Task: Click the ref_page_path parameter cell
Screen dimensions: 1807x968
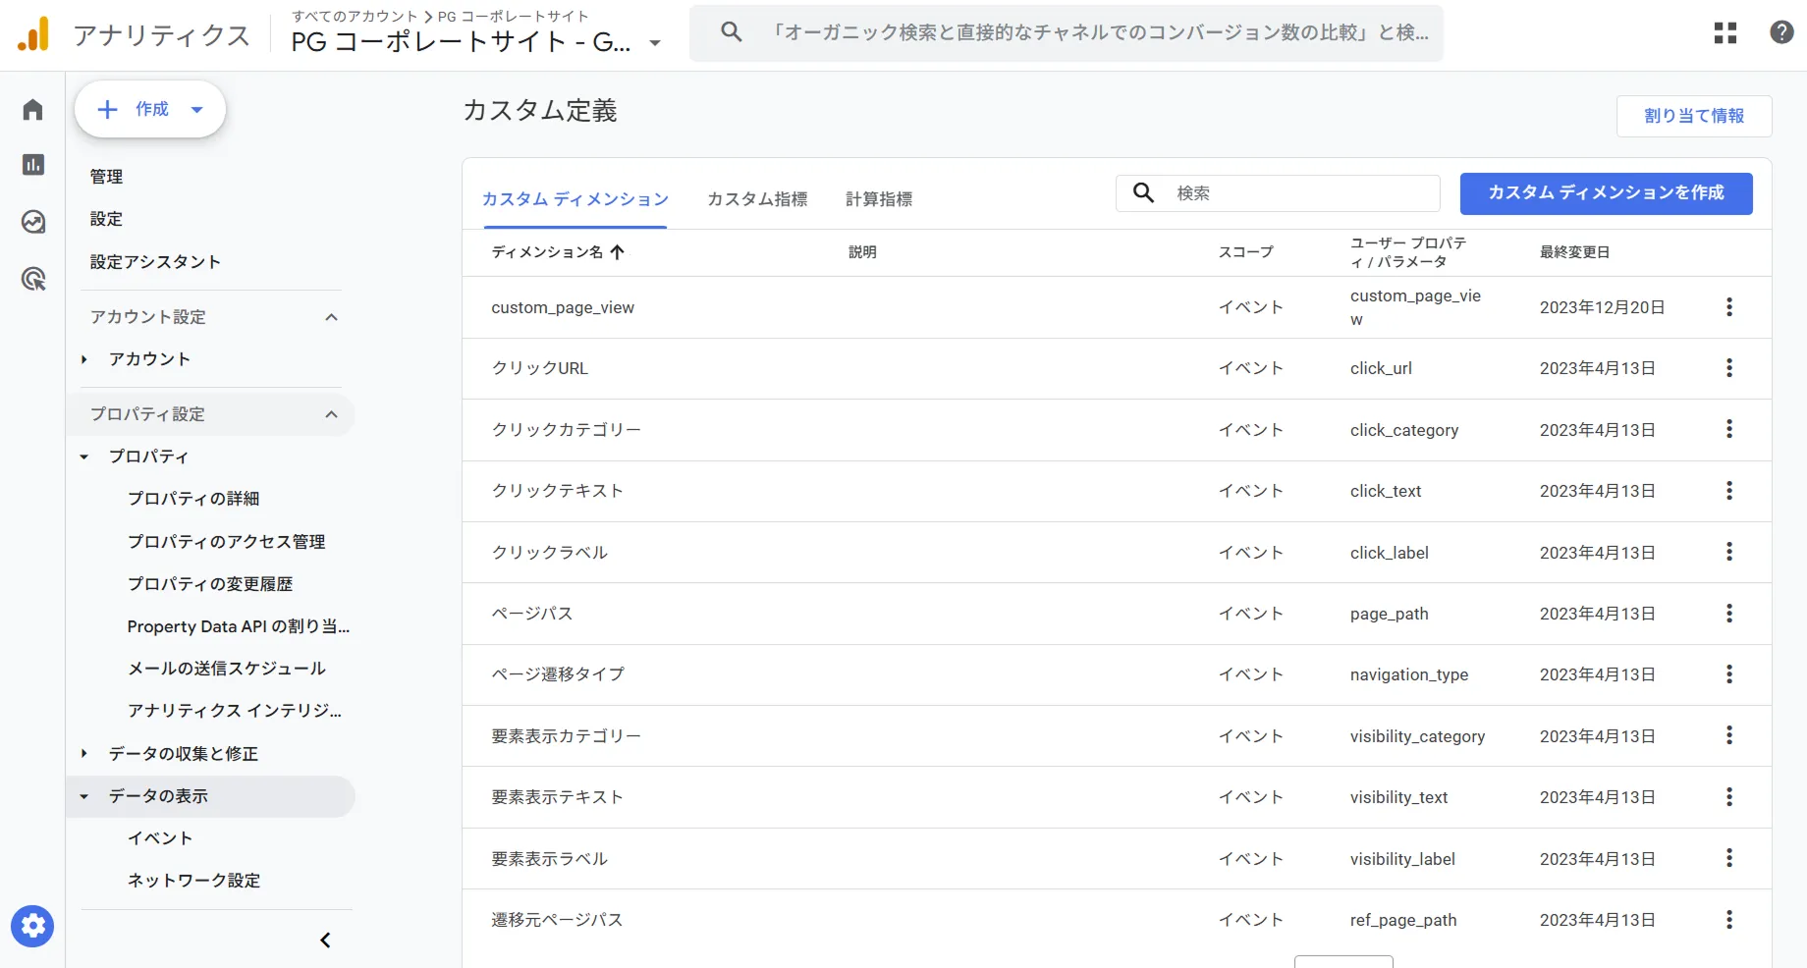Action: point(1403,920)
